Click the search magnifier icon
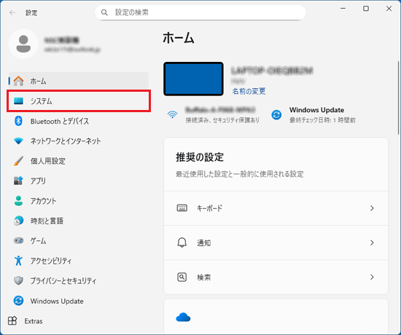Viewport: 401px width, 335px height. click(104, 12)
